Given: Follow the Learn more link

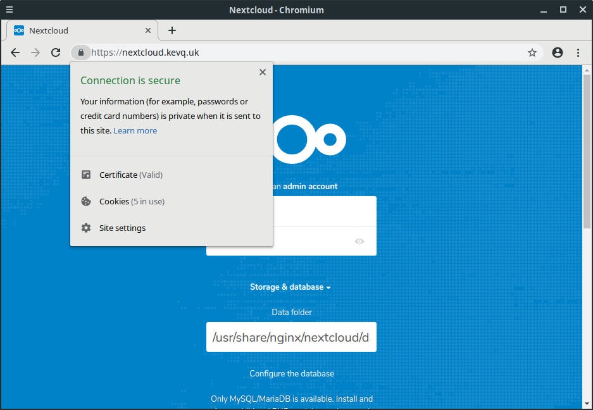Looking at the screenshot, I should [x=135, y=130].
